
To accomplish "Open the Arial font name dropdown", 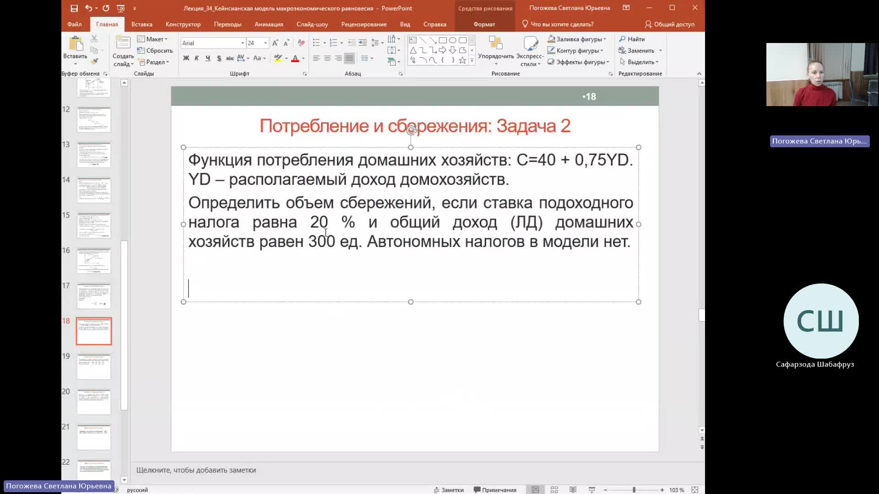I will coord(243,43).
